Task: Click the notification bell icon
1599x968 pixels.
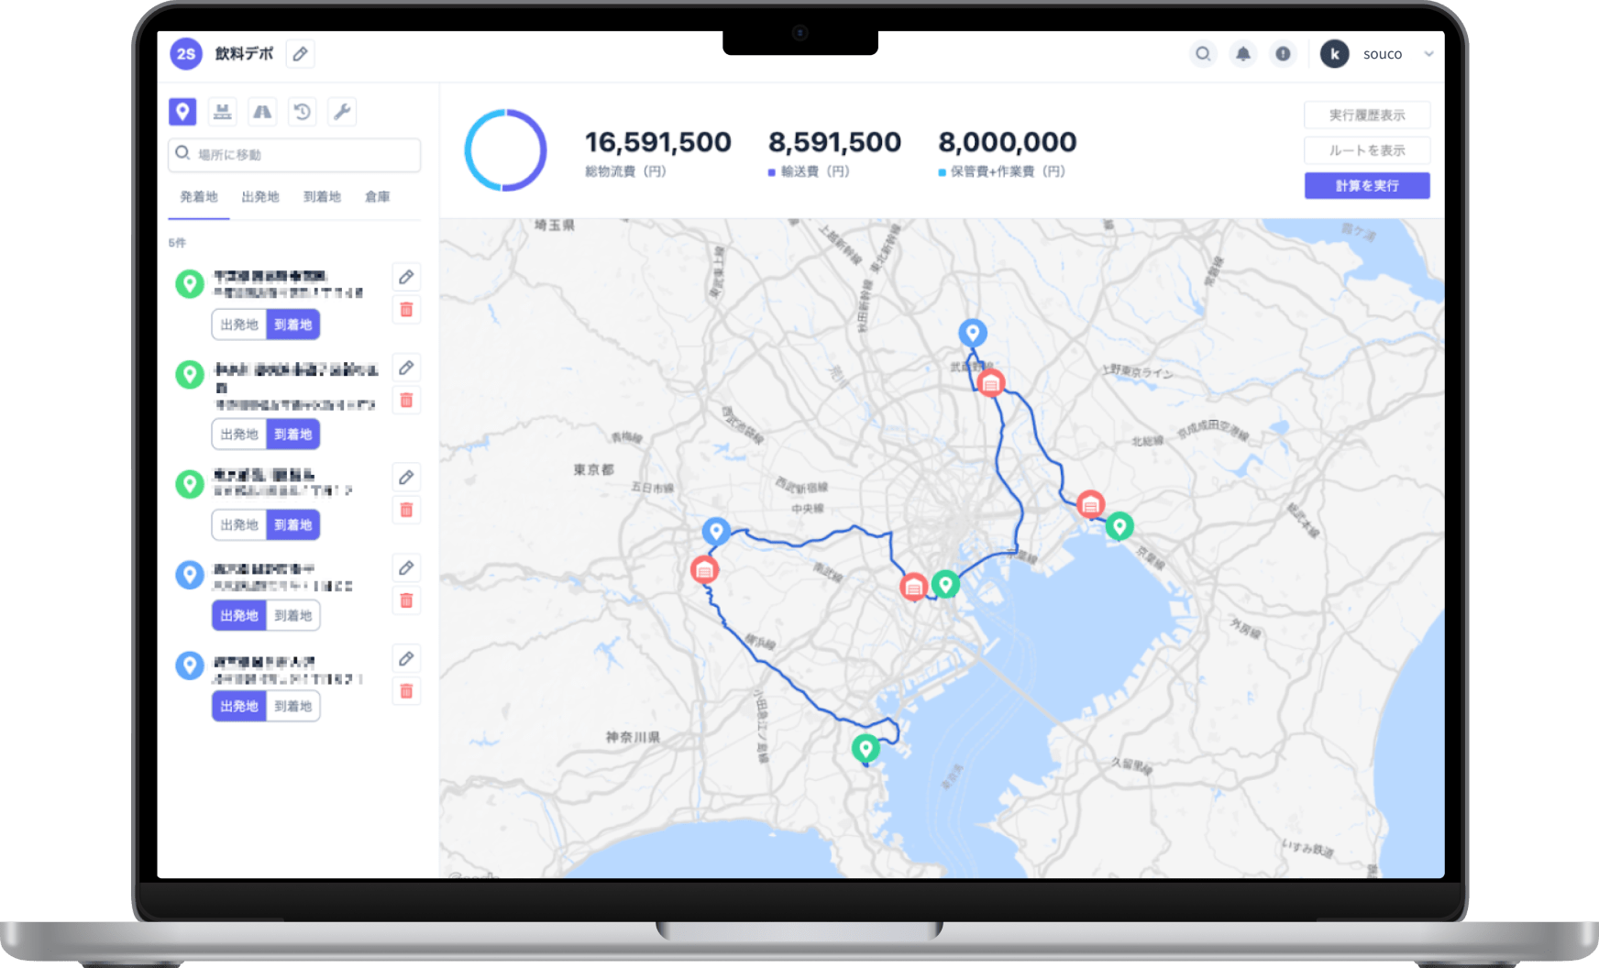Action: click(x=1242, y=54)
